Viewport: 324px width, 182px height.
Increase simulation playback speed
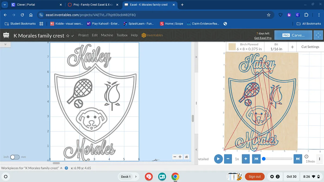coord(246,159)
